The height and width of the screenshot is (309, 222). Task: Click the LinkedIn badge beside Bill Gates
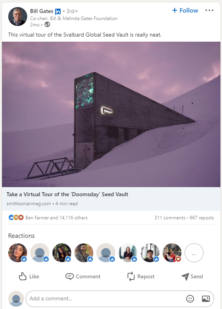[x=58, y=11]
